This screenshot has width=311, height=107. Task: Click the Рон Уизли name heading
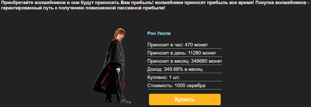coord(159,33)
